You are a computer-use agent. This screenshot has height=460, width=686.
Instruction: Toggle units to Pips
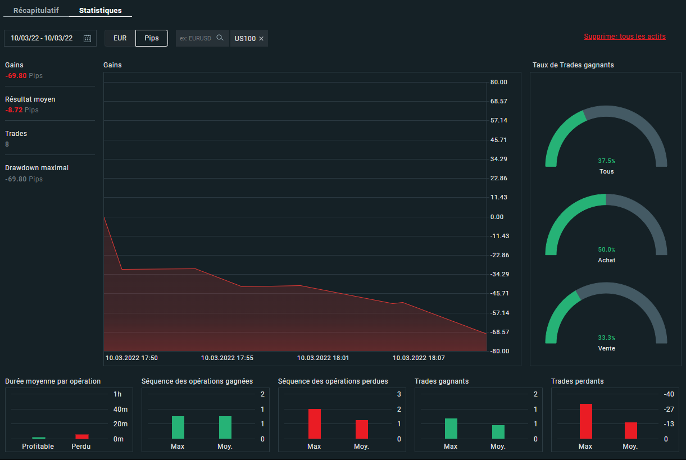152,38
